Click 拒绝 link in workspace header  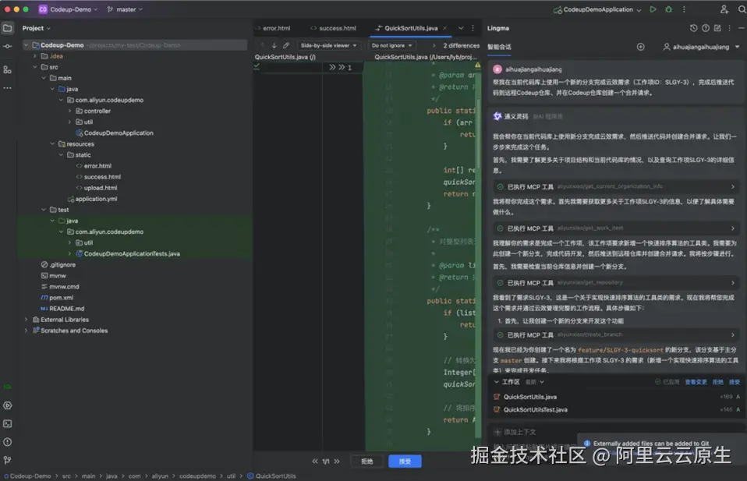point(717,382)
